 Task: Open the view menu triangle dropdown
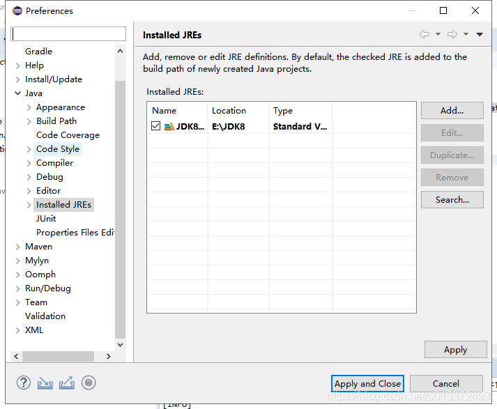[480, 34]
